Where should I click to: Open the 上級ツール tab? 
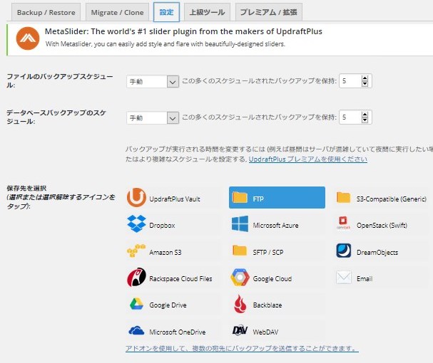pyautogui.click(x=206, y=12)
